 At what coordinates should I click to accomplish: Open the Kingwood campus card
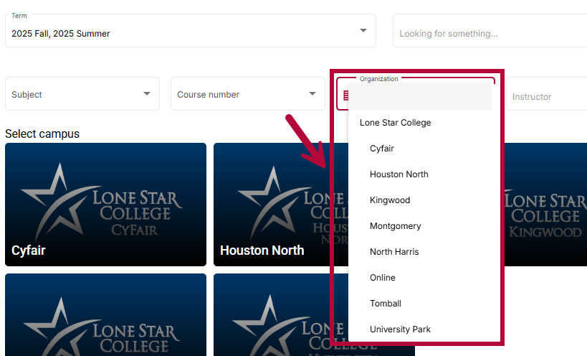click(x=546, y=205)
